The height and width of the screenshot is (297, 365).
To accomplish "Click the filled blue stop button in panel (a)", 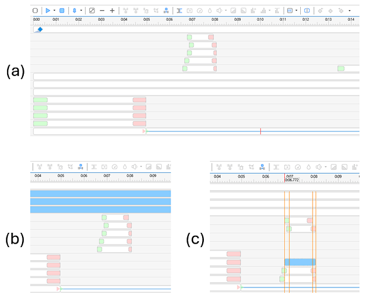I will [61, 11].
